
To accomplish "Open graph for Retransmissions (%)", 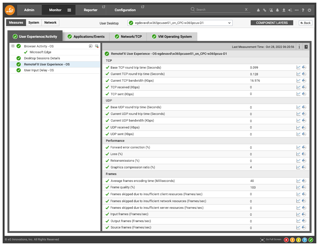I will pos(299,161).
